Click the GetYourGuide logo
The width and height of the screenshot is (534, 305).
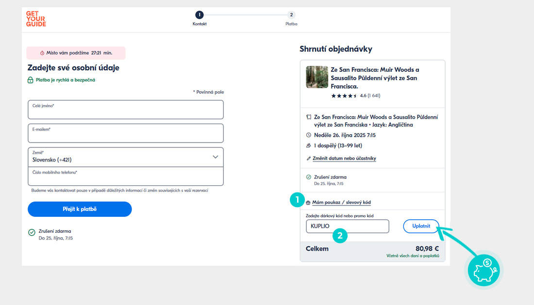35,18
